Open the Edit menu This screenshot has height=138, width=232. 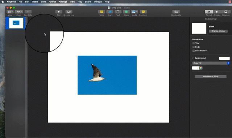[27, 2]
